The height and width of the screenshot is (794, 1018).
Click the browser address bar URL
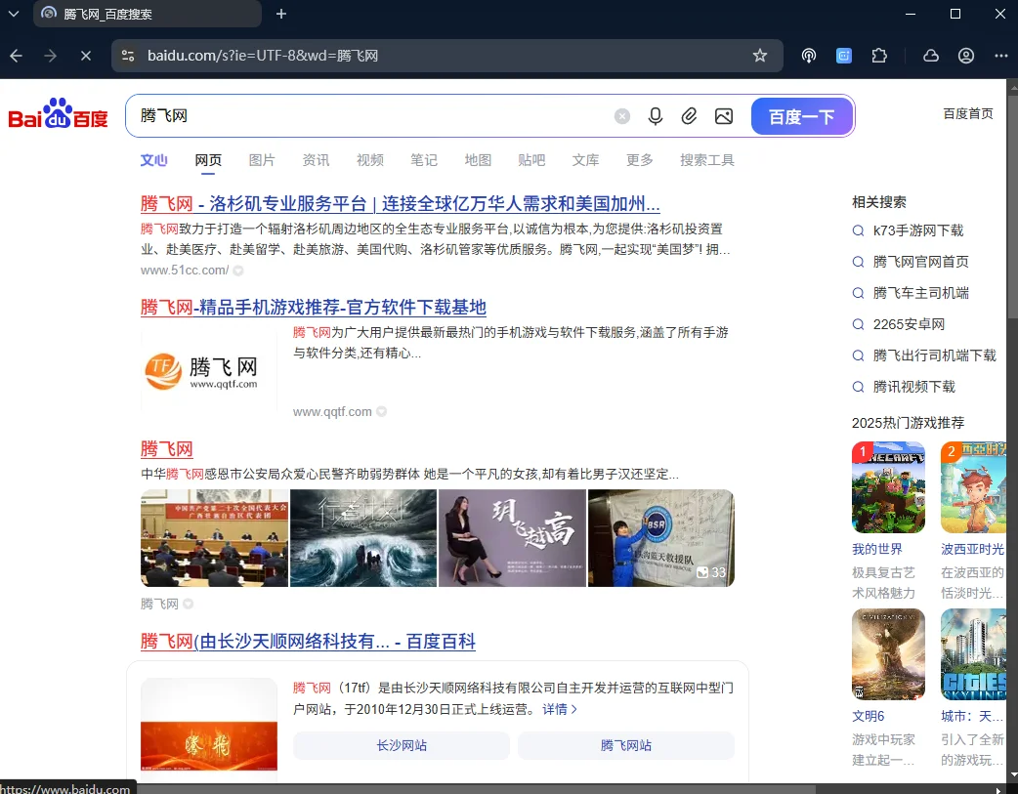coord(262,56)
